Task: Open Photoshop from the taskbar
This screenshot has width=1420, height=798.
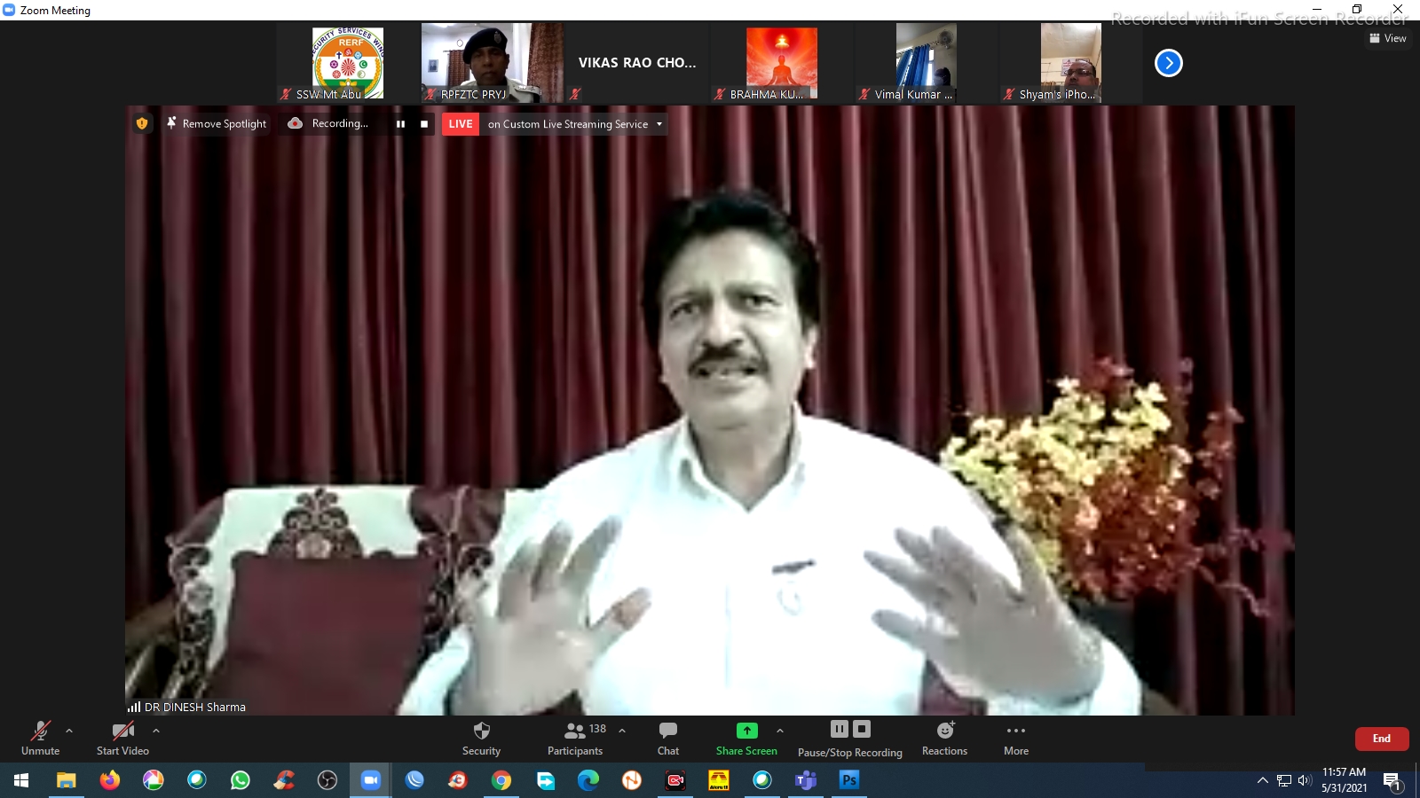Action: click(849, 780)
